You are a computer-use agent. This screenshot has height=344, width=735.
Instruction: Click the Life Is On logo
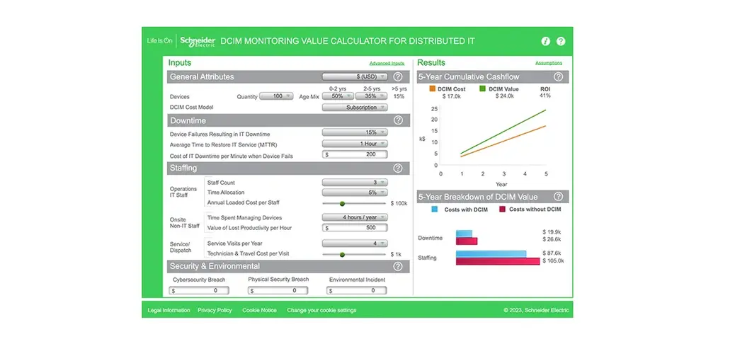pyautogui.click(x=160, y=41)
